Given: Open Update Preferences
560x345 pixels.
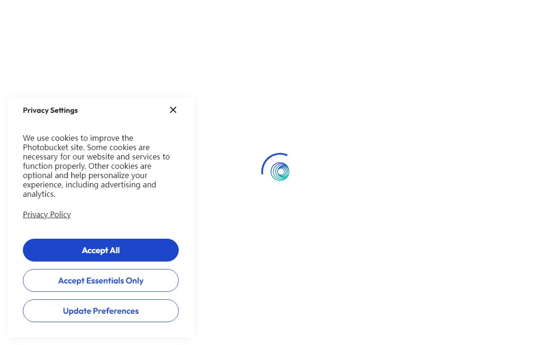Looking at the screenshot, I should 101,311.
